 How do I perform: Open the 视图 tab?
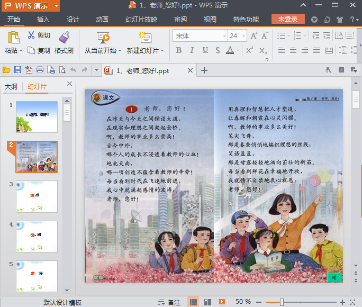tap(210, 20)
